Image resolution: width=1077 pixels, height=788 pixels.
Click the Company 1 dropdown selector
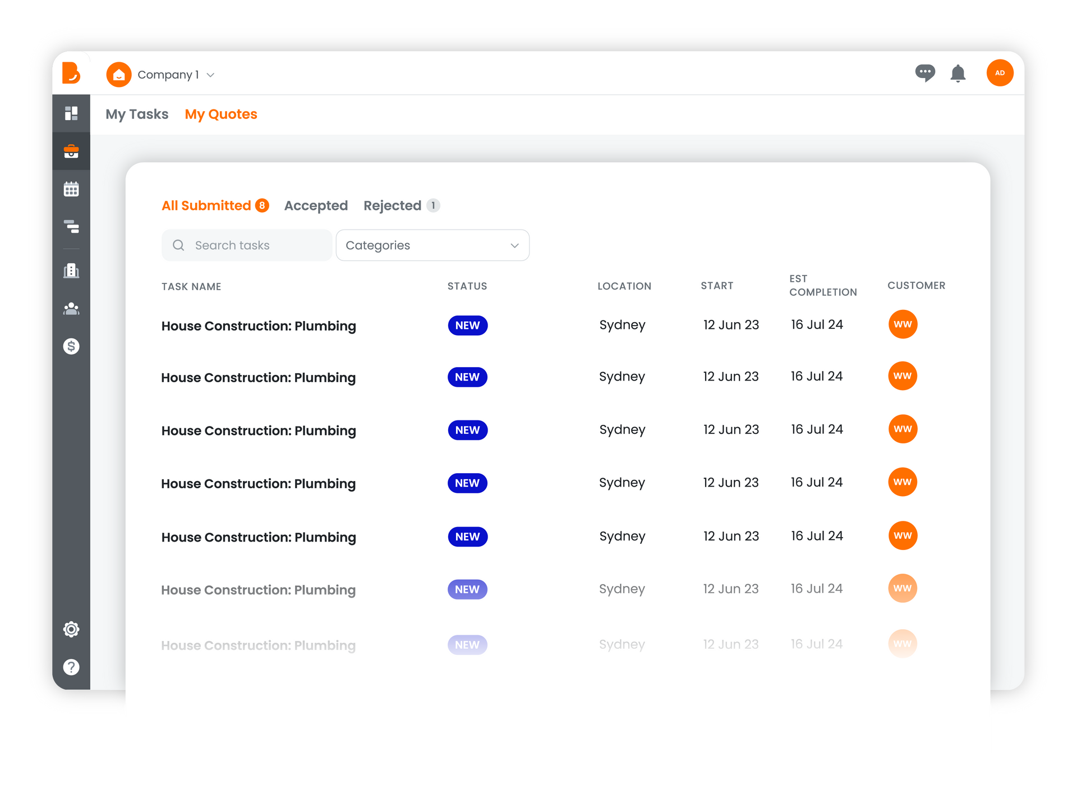163,75
